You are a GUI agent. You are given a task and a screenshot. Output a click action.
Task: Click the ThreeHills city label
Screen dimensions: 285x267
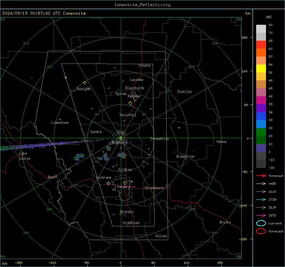click(x=159, y=139)
